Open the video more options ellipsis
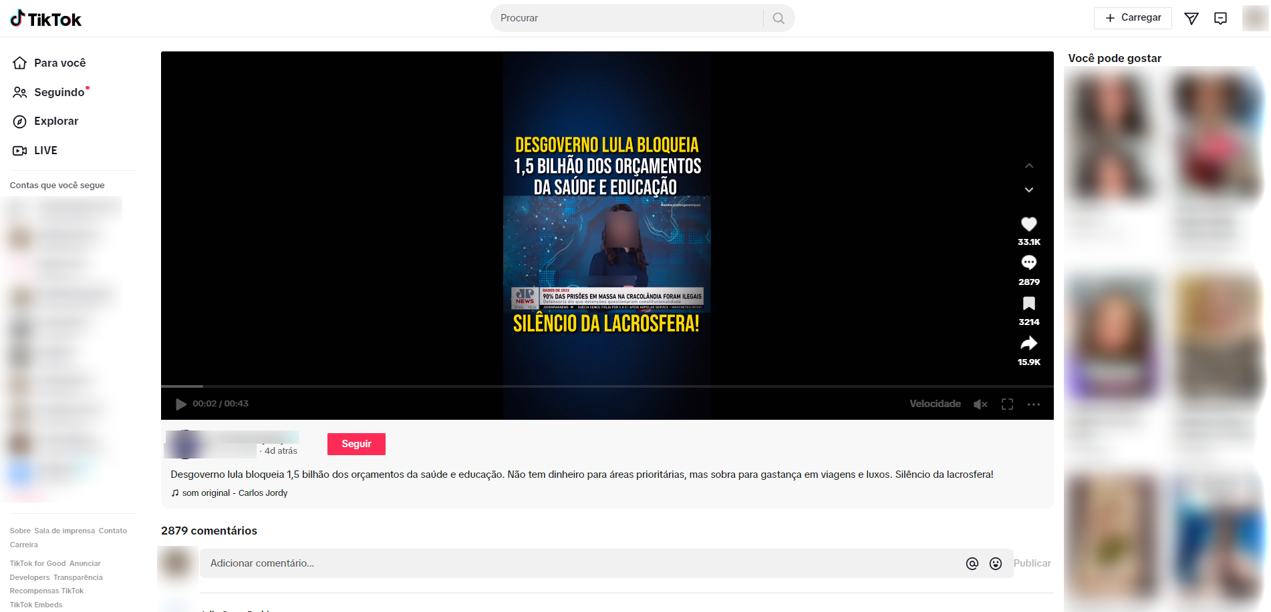Screen dimensions: 1271x612 [x=1034, y=404]
